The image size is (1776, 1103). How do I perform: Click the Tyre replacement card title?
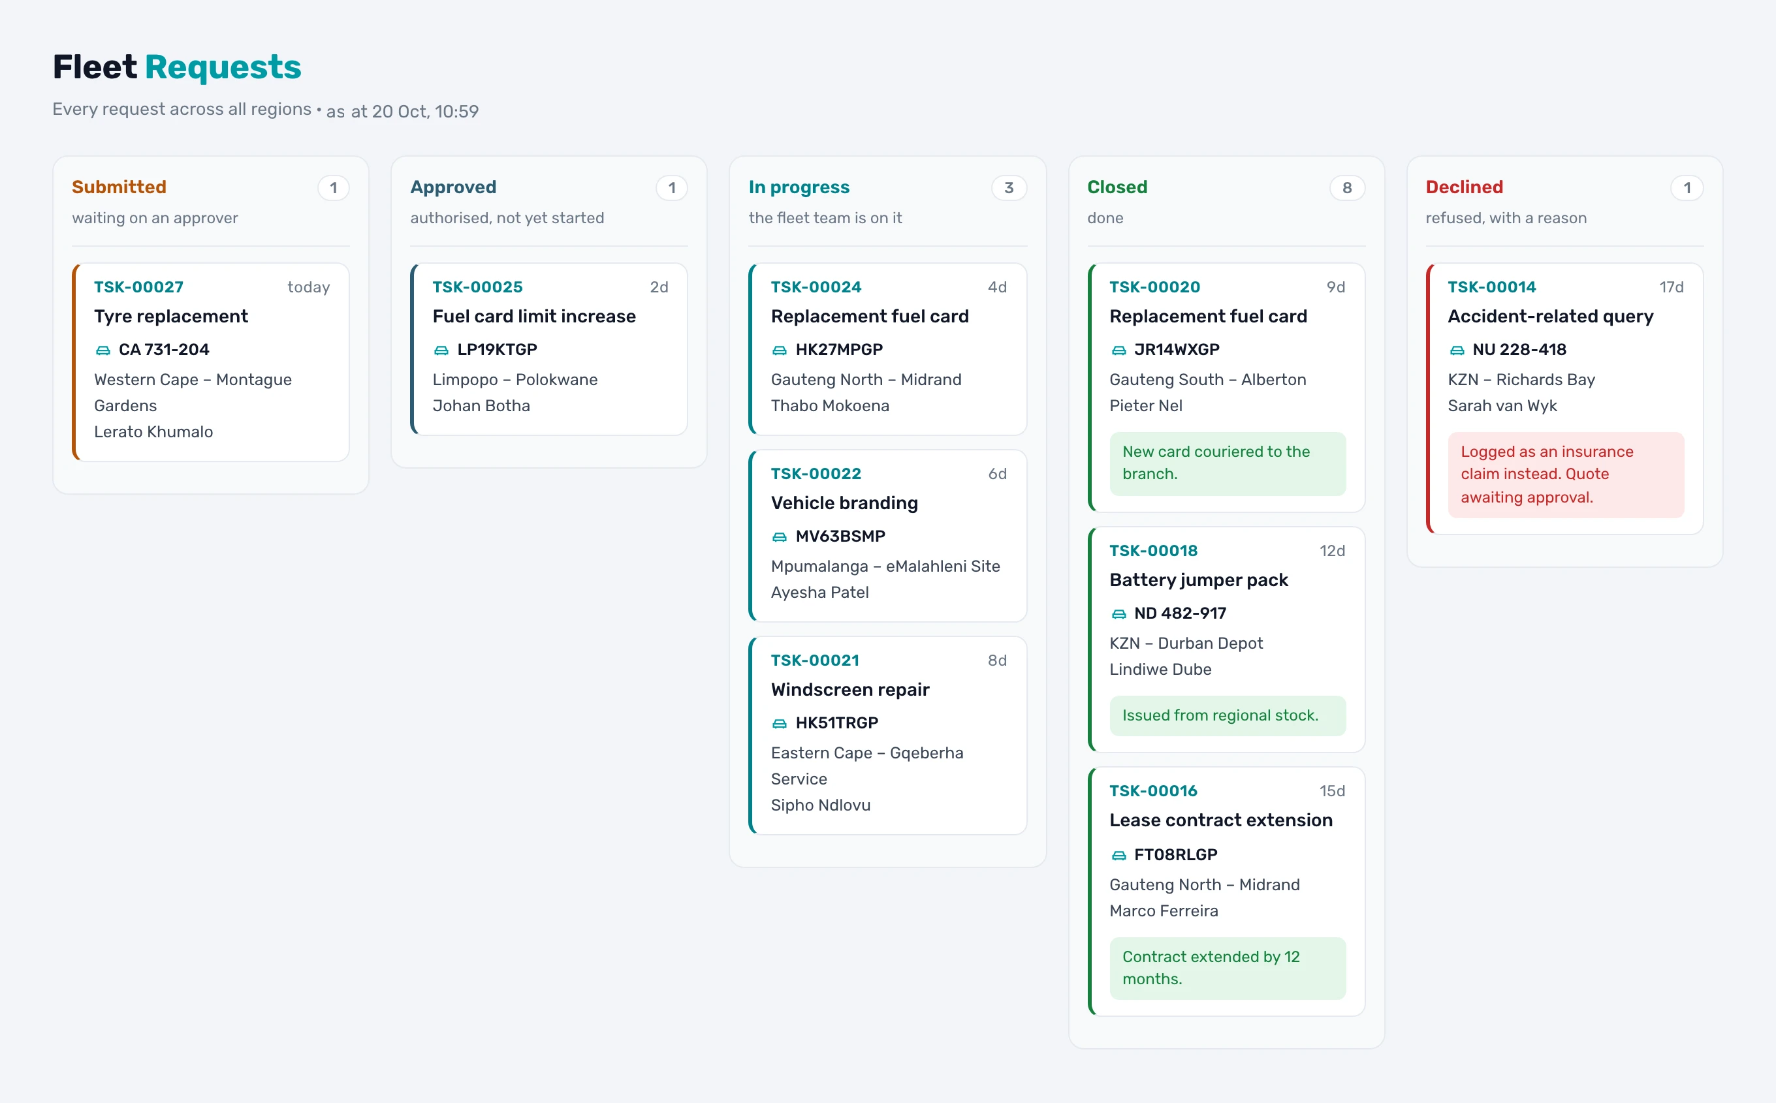tap(170, 317)
